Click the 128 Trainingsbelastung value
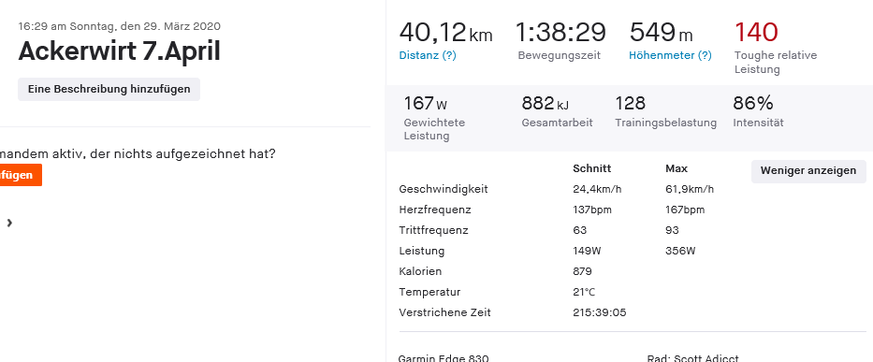The width and height of the screenshot is (873, 362). 630,103
